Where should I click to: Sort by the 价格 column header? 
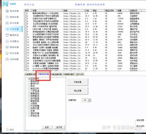(88, 11)
